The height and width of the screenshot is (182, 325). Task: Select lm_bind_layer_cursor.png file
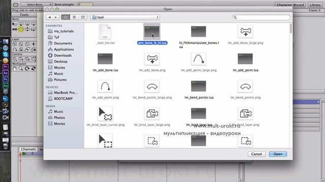click(x=105, y=116)
